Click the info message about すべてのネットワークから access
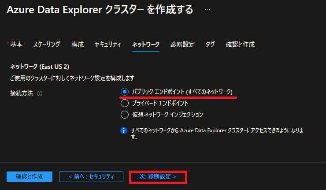 pyautogui.click(x=217, y=134)
